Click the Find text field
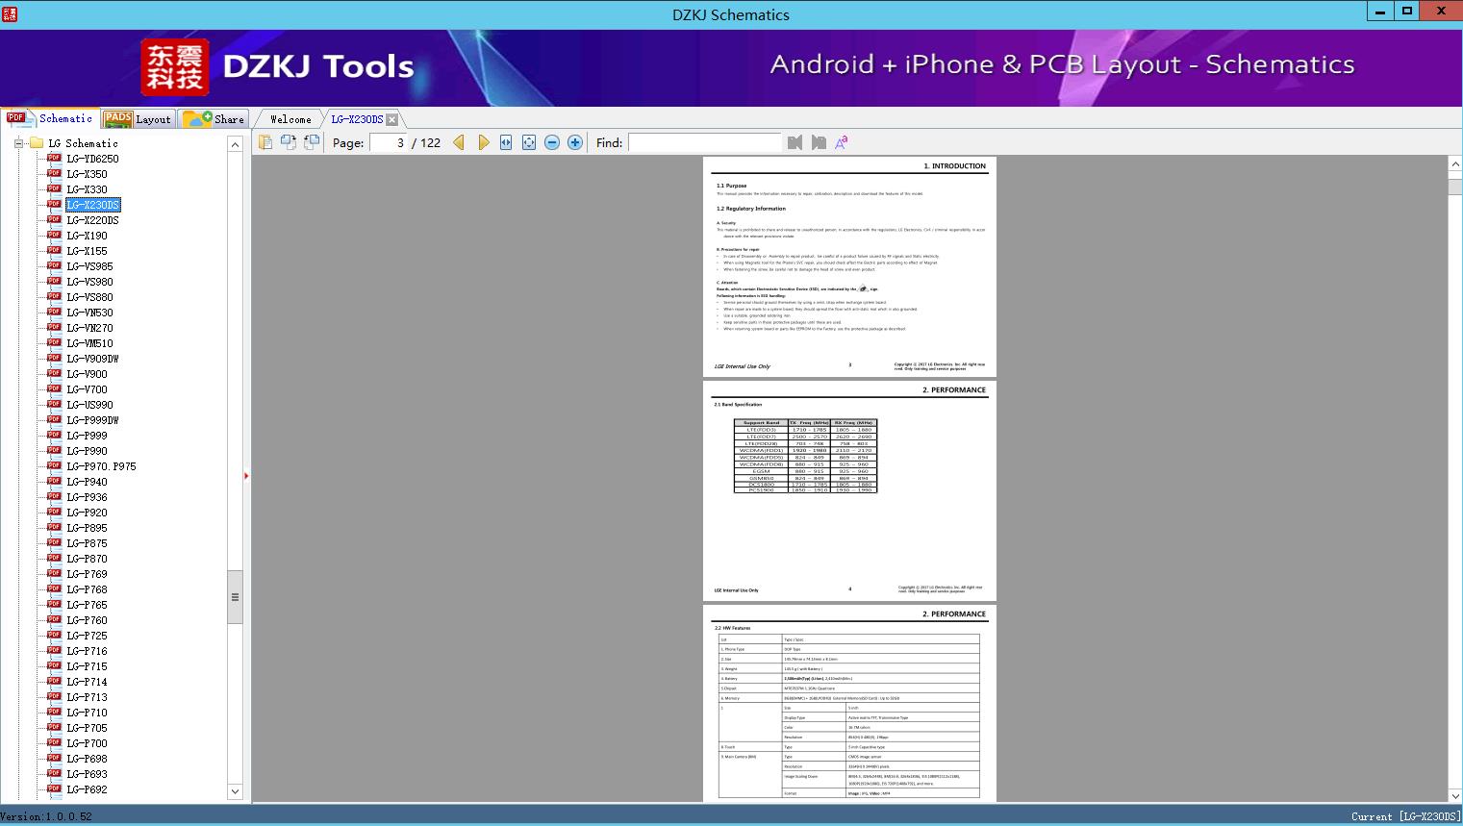 point(705,142)
